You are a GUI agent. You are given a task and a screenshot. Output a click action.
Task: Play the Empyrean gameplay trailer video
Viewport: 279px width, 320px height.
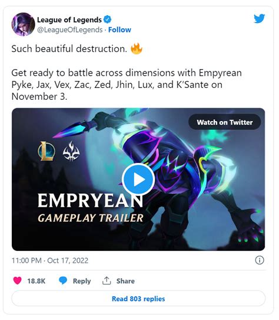(138, 179)
